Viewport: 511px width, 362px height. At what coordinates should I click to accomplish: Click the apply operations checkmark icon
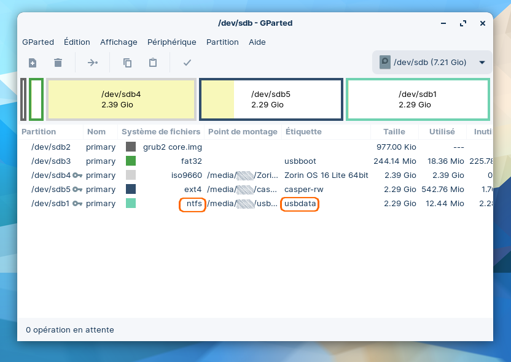coord(187,63)
